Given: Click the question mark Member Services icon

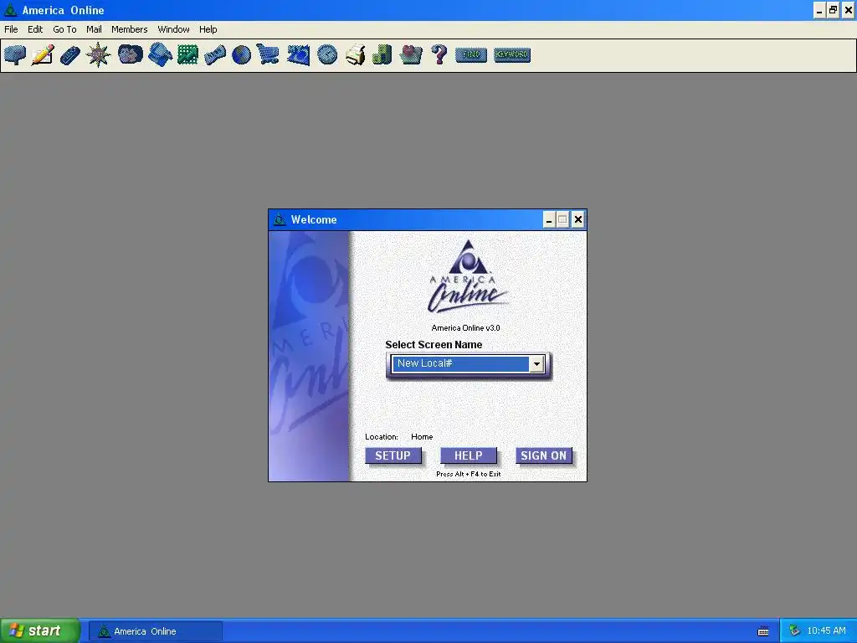Looking at the screenshot, I should point(439,54).
